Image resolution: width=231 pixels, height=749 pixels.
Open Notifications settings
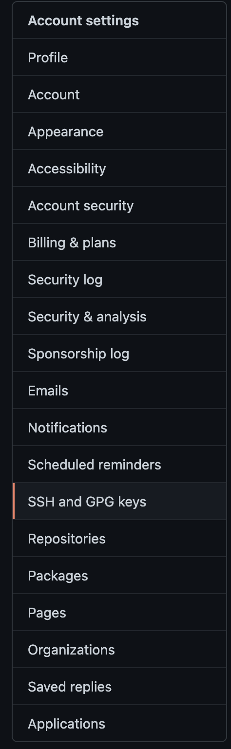point(119,428)
